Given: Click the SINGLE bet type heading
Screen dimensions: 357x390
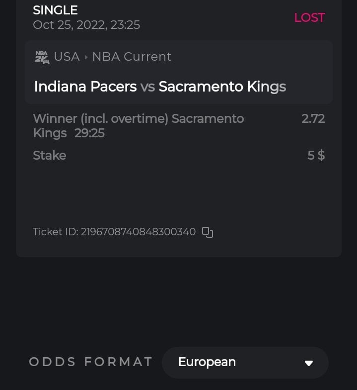Looking at the screenshot, I should (x=55, y=9).
